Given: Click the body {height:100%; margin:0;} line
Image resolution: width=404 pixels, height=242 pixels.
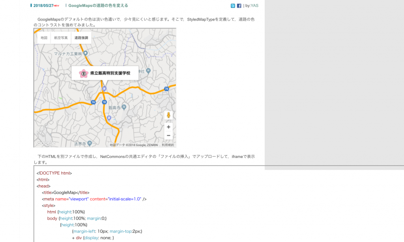Looking at the screenshot, I should point(77,218).
